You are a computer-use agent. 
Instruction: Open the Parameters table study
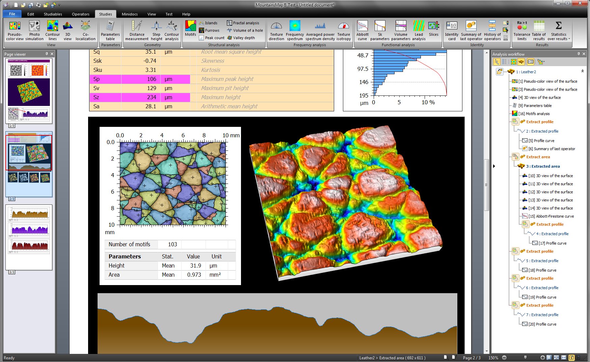[x=110, y=30]
